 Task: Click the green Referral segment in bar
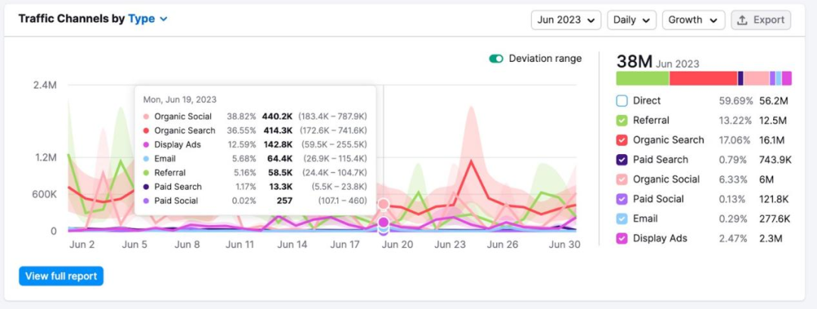(x=642, y=79)
